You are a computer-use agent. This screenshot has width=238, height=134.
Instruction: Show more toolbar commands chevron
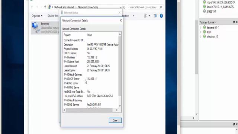[134, 16]
